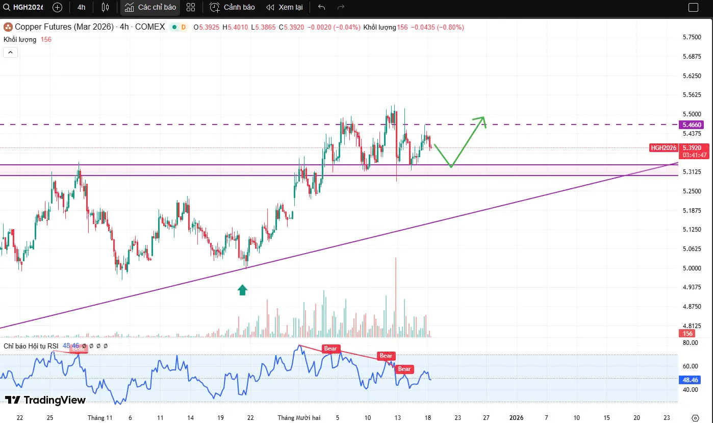Click the purple 5.4660 price level label
Screen dimensions: 713x423
click(x=692, y=125)
